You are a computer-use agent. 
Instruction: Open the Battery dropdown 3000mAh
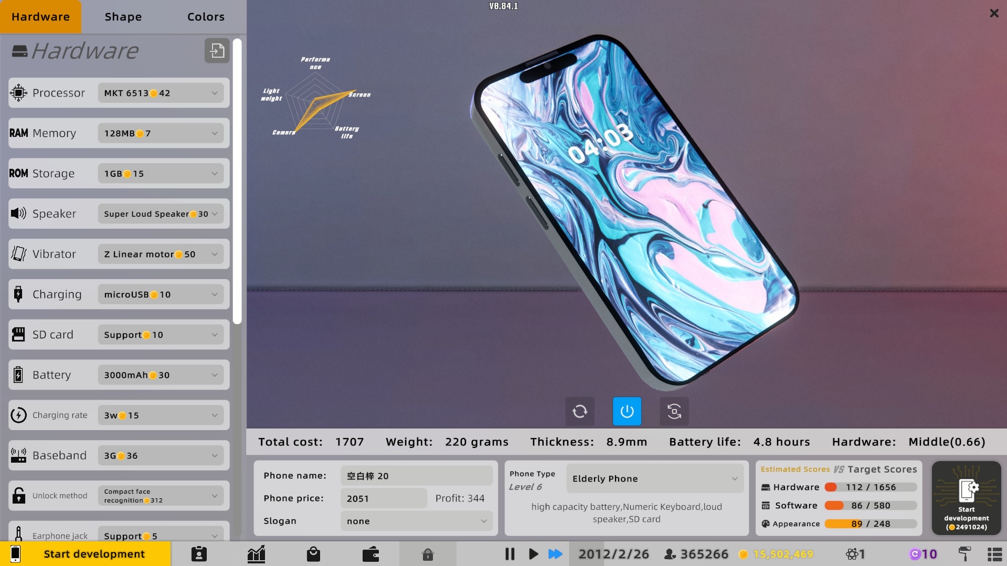tap(161, 375)
